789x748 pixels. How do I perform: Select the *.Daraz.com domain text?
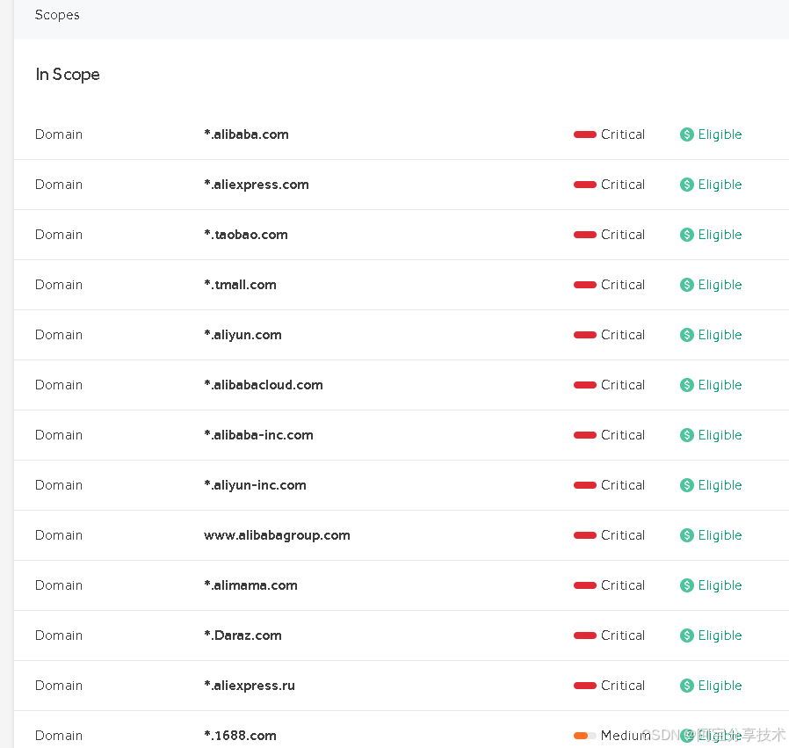242,635
